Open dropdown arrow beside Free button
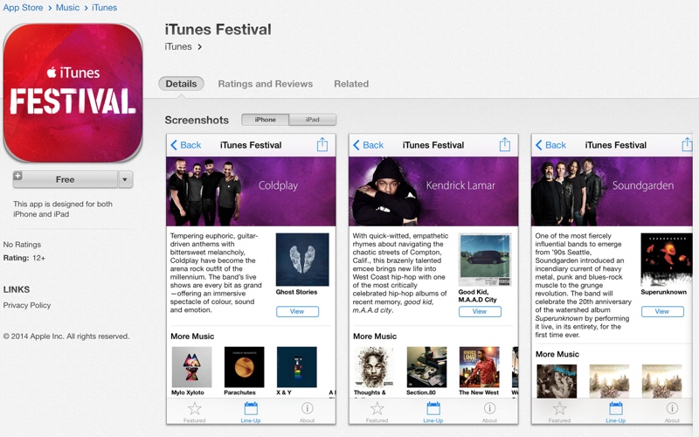699x437 pixels. click(125, 180)
